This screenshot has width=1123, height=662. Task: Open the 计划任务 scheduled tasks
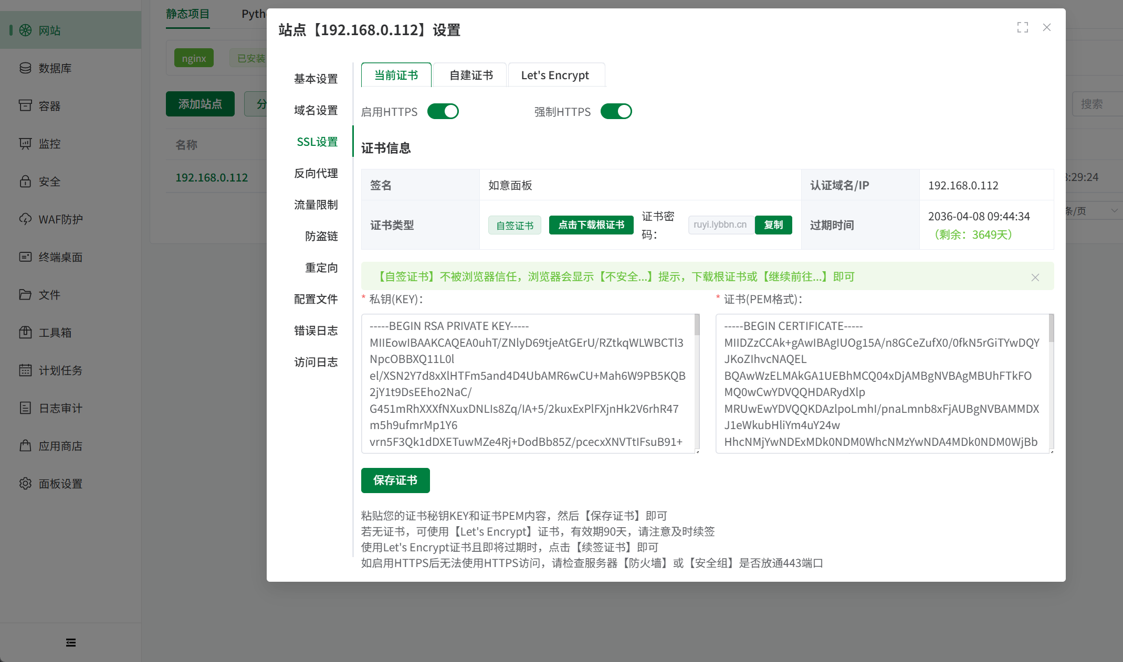point(60,370)
